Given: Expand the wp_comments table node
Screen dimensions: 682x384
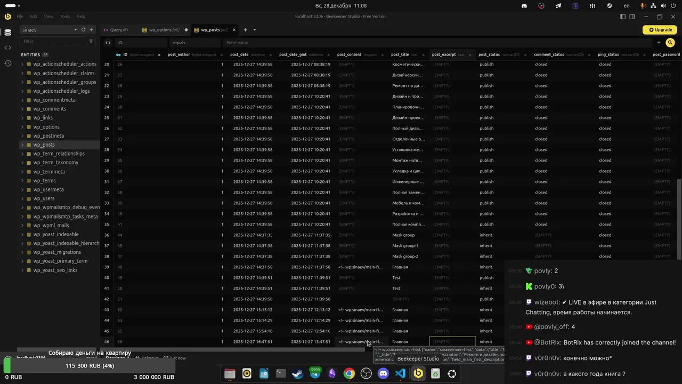Looking at the screenshot, I should 22,109.
